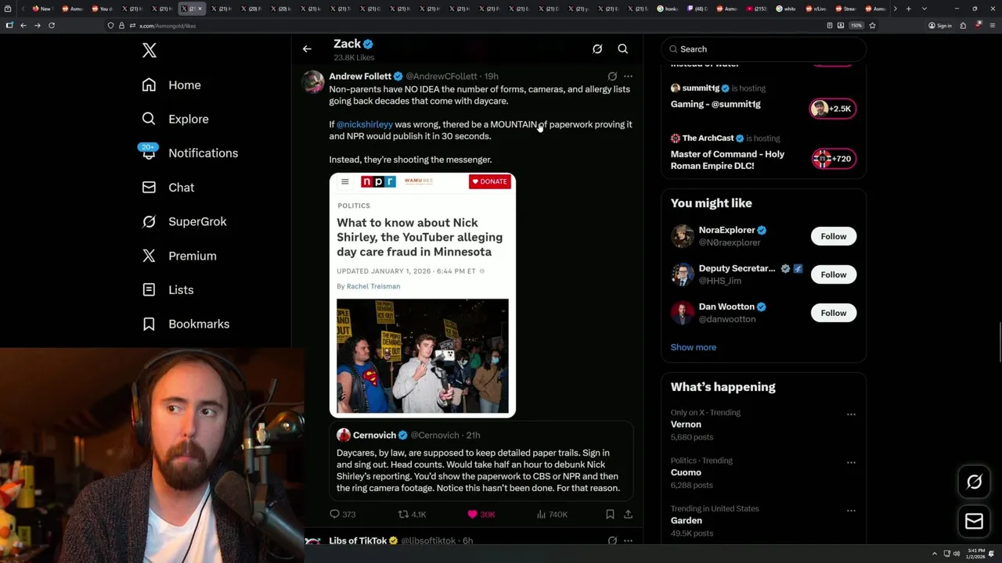Screen dimensions: 1002x563
Task: Follow NoraExplorer
Action: tap(834, 236)
